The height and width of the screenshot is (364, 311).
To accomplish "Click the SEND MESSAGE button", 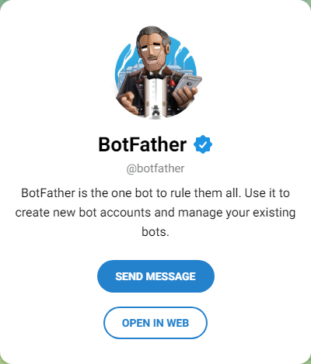I will click(155, 276).
